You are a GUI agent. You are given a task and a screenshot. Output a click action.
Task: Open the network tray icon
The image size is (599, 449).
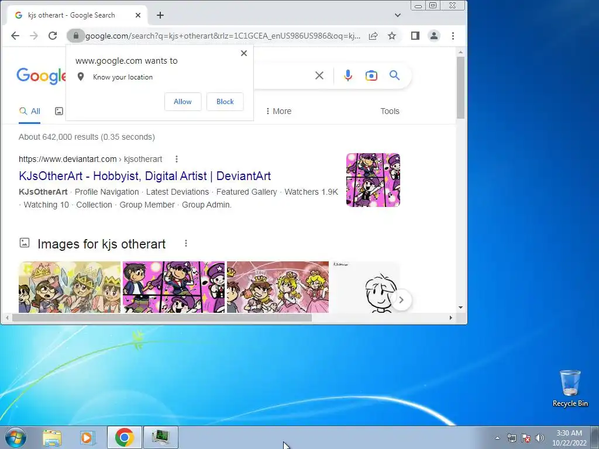point(511,438)
